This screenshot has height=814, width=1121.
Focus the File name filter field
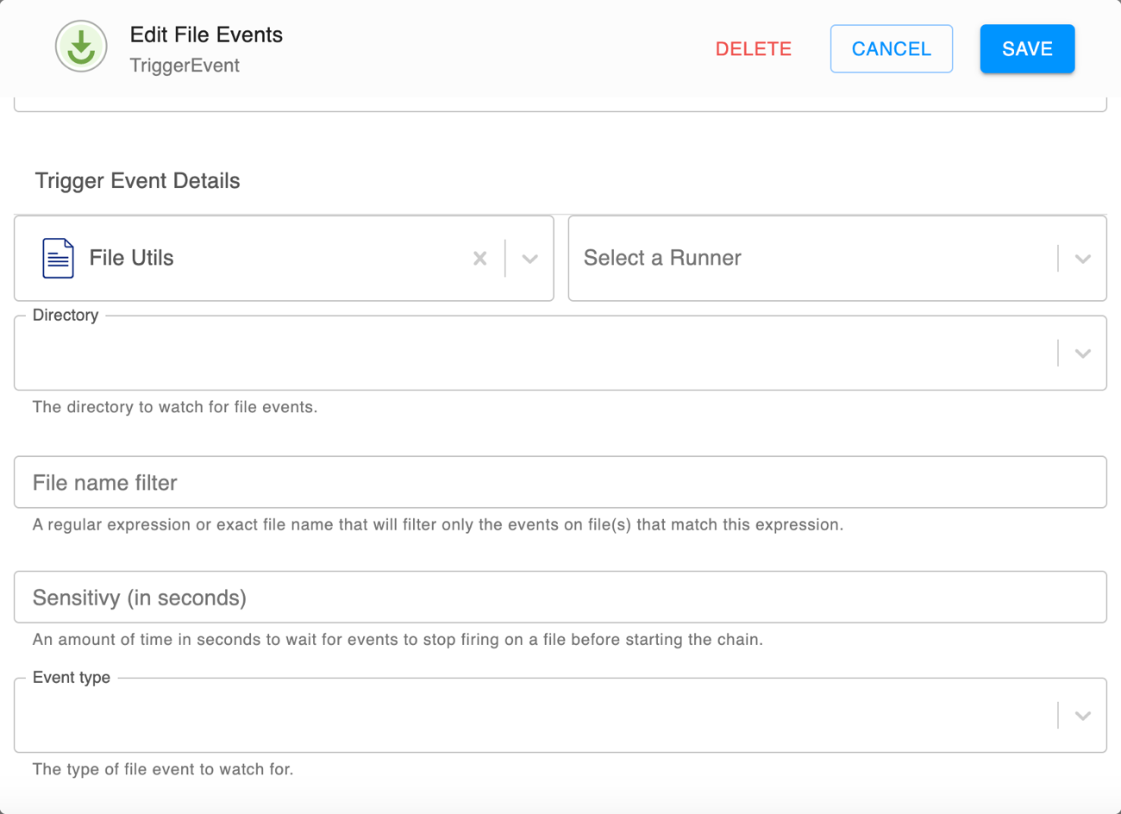560,483
